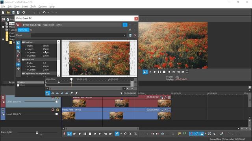Play the video in the preview window
Image resolution: width=252 pixels, height=141 pixels.
tap(154, 72)
